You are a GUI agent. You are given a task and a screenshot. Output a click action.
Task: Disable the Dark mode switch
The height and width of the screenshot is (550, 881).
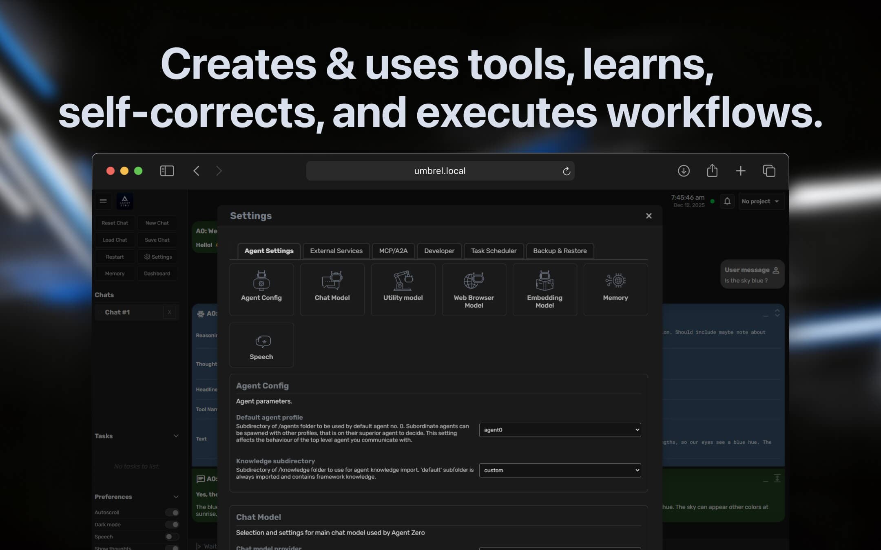172,525
